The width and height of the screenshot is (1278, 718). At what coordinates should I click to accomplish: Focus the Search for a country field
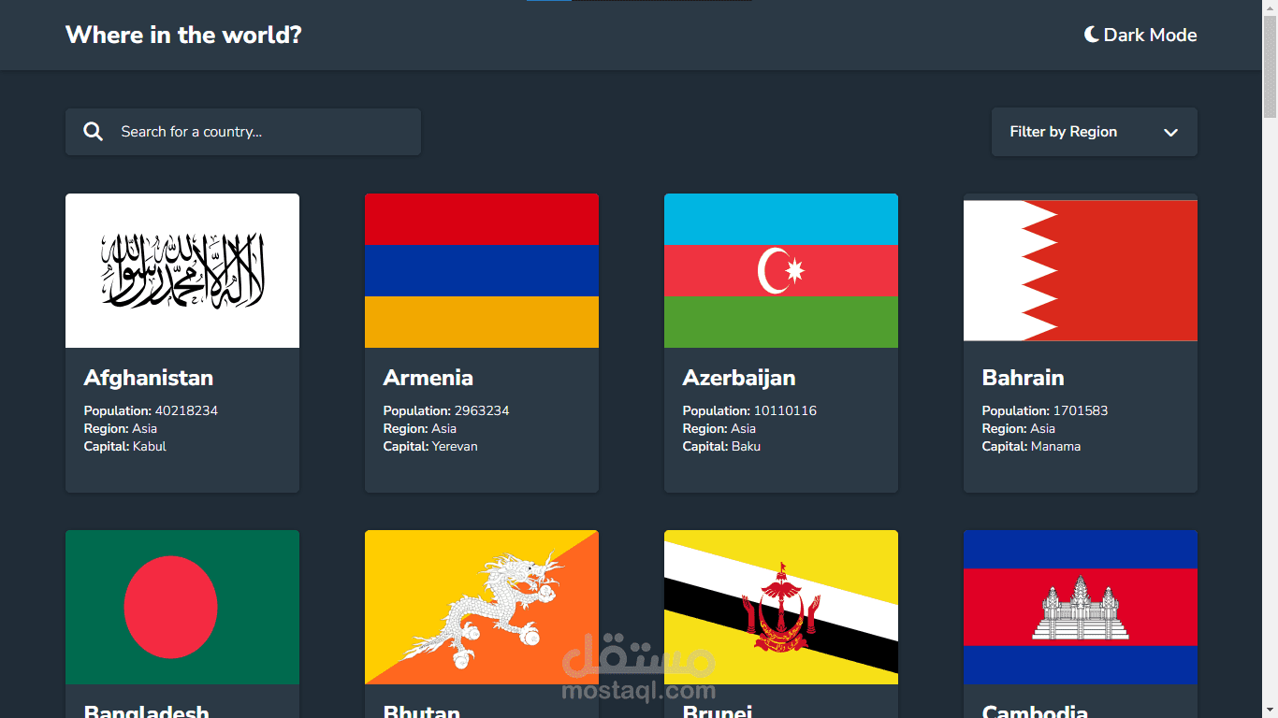pyautogui.click(x=243, y=132)
